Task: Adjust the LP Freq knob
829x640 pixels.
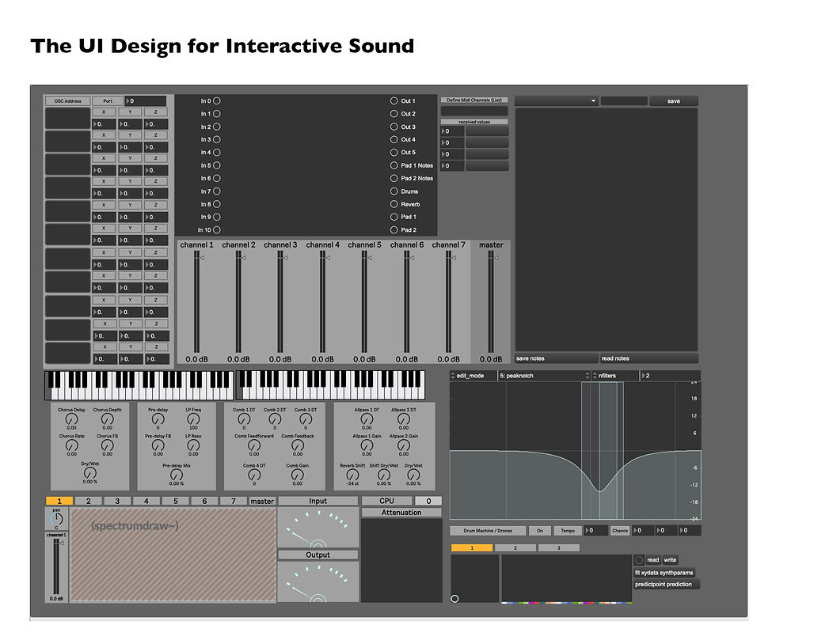Action: [193, 419]
